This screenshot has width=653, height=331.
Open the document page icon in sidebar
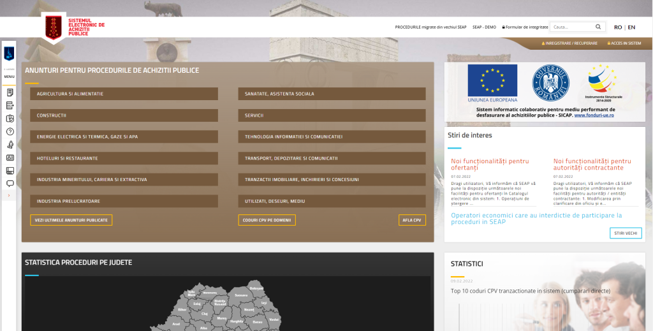click(x=10, y=92)
